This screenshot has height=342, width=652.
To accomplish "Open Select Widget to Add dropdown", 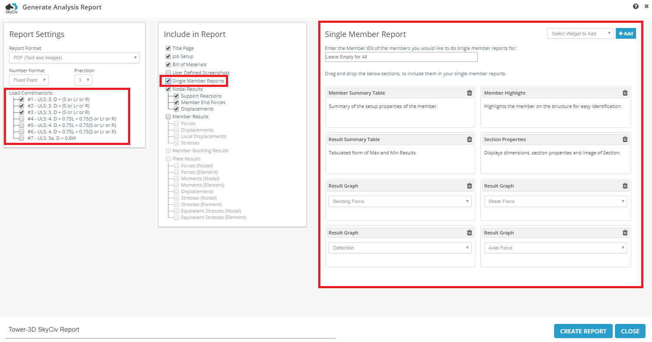I will click(x=580, y=34).
